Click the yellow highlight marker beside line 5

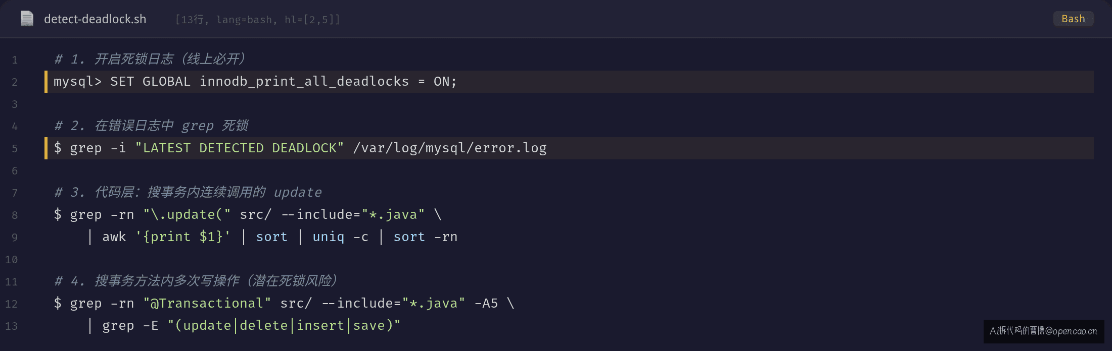46,148
